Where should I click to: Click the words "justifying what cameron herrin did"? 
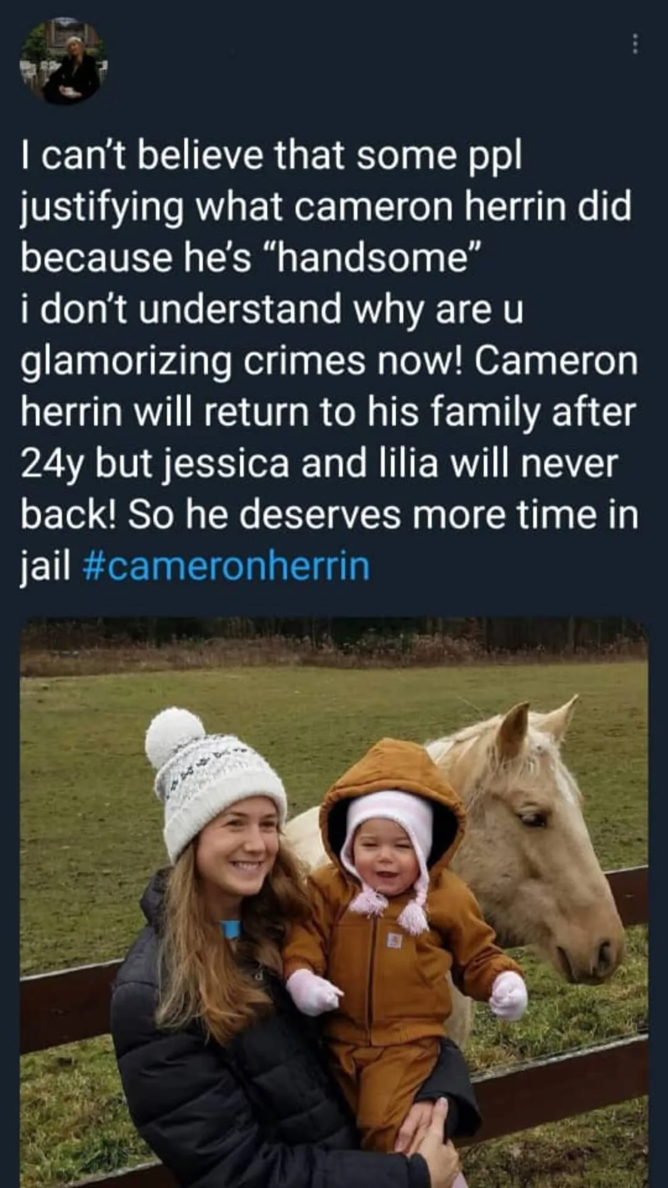326,207
